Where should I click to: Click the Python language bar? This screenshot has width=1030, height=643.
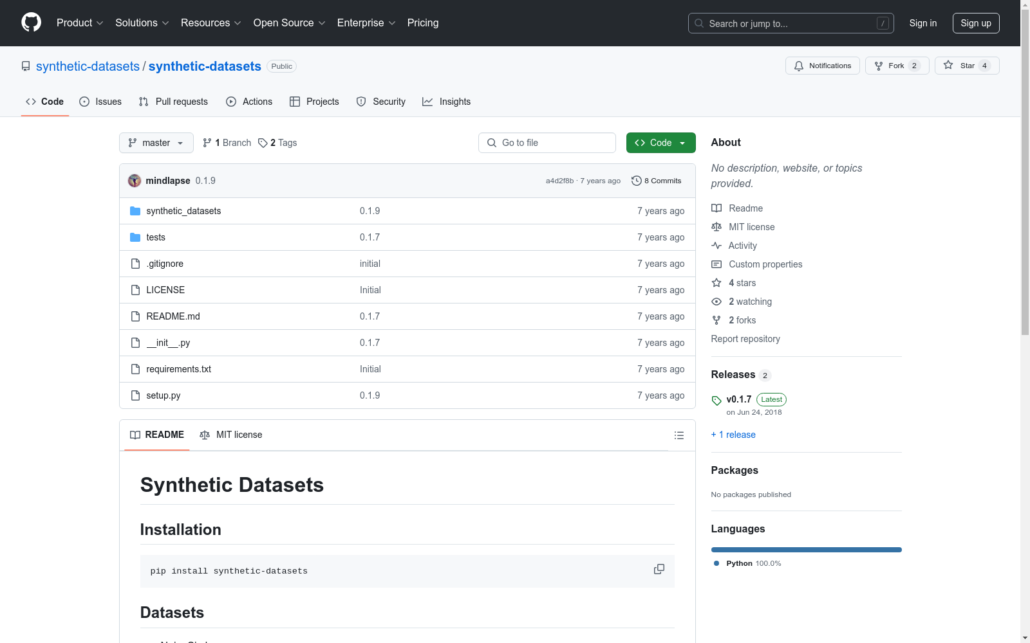(x=807, y=550)
